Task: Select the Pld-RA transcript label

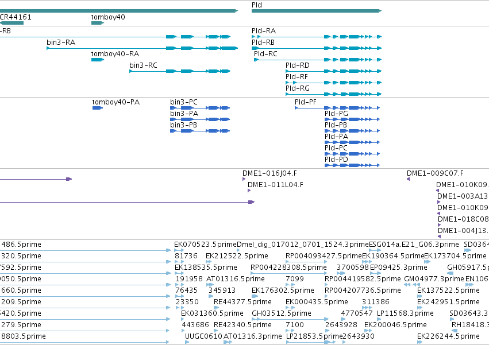Action: [264, 31]
